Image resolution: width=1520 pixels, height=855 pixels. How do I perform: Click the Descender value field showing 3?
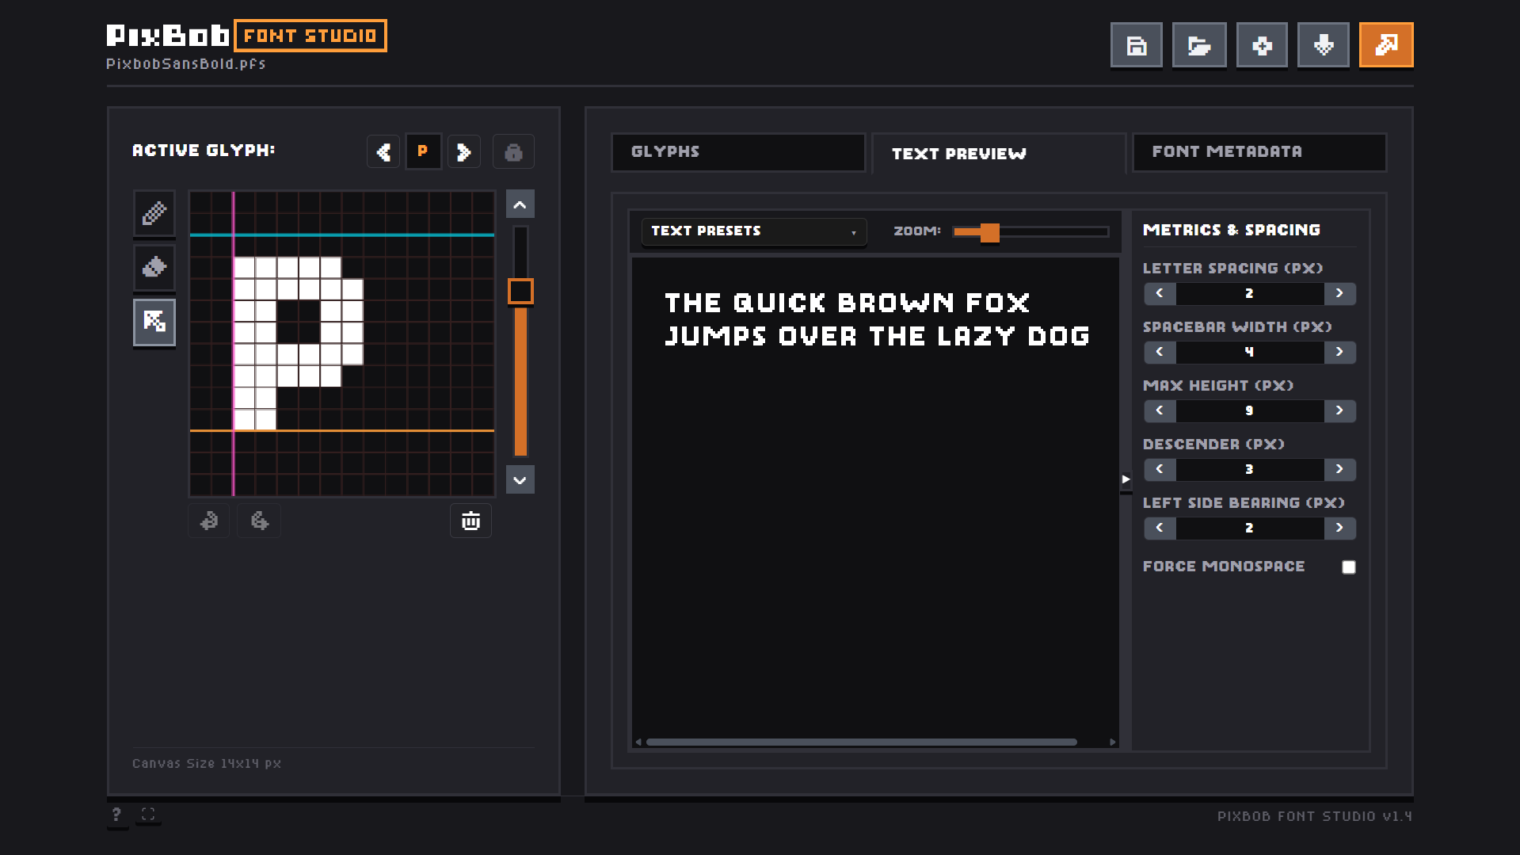pos(1250,469)
